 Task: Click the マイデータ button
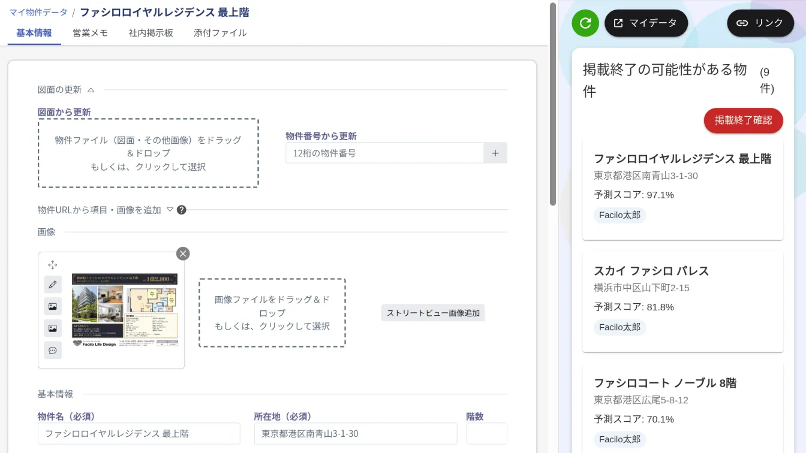(646, 23)
